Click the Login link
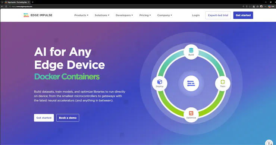 (x=196, y=15)
